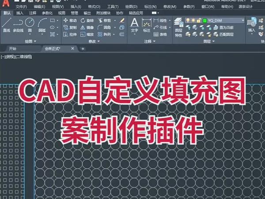265x199 pixels.
Task: Open the YQ_DIM layer dropdown
Action: [243, 20]
